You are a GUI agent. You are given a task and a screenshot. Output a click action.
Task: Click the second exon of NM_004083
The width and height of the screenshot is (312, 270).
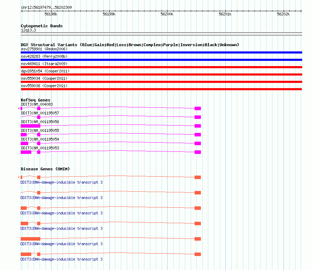[x=39, y=108]
